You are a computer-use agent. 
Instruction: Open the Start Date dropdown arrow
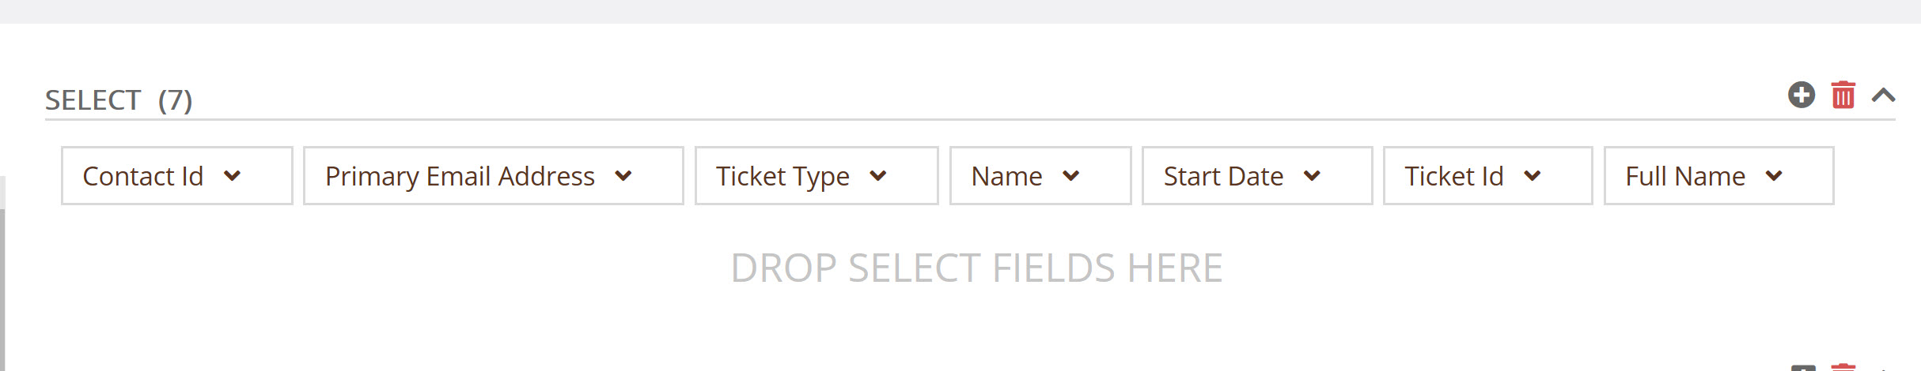[x=1313, y=176]
